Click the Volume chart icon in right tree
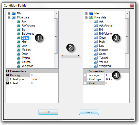This screenshot has height=125, width=139. tap(96, 62)
